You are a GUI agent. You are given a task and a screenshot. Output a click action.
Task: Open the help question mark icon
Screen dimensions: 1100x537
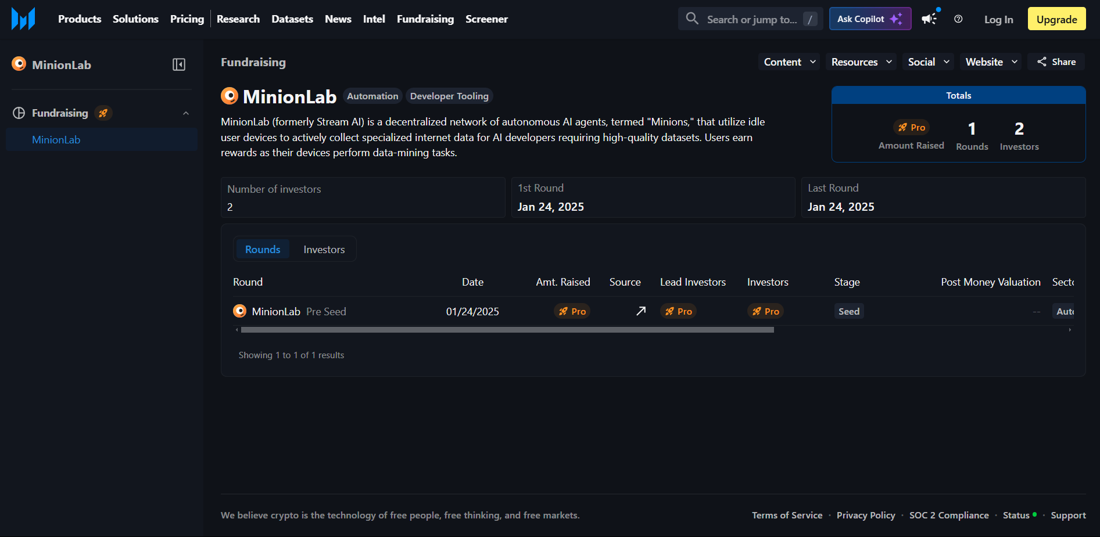pos(958,19)
